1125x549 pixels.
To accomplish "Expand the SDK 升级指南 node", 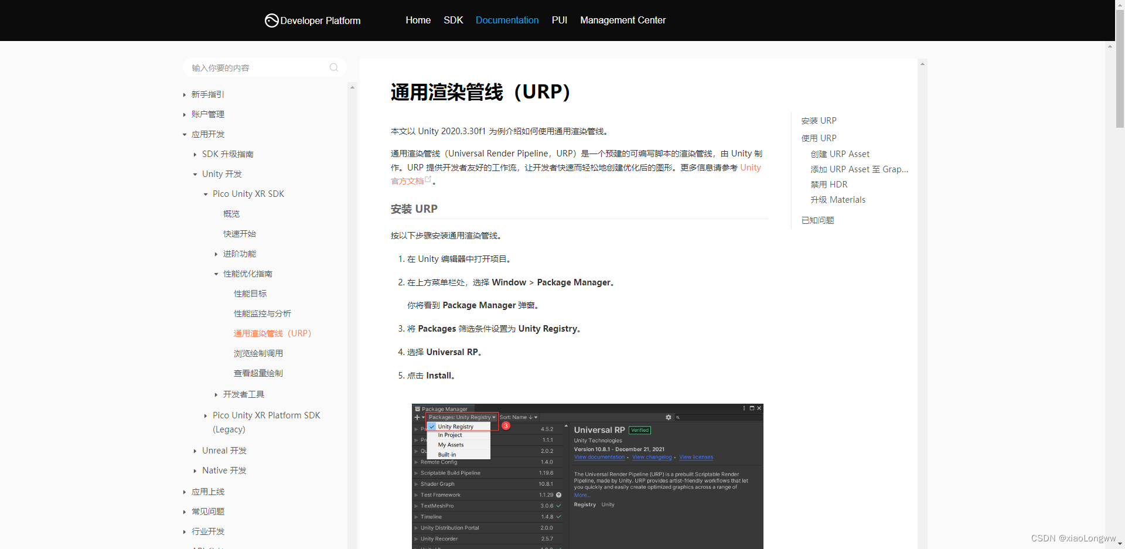I will (x=195, y=155).
